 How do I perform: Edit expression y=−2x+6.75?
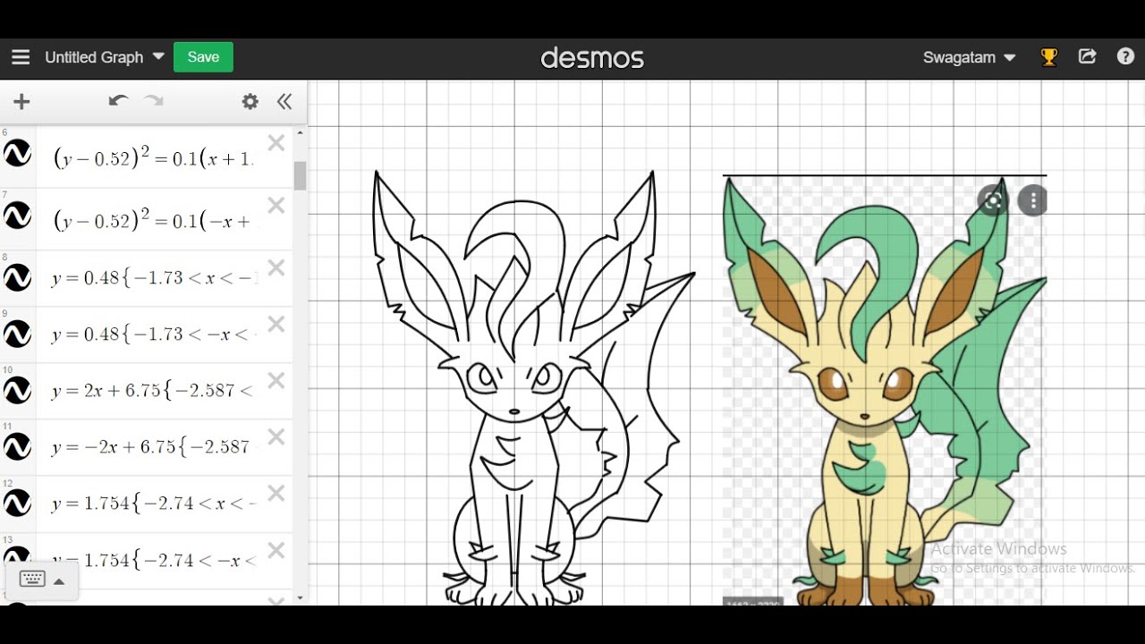coord(152,447)
